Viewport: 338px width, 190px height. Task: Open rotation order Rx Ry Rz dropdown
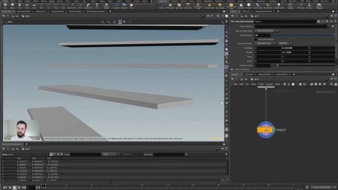(285, 43)
